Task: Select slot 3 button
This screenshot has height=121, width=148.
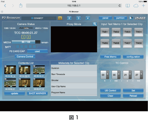Action: click(79, 18)
